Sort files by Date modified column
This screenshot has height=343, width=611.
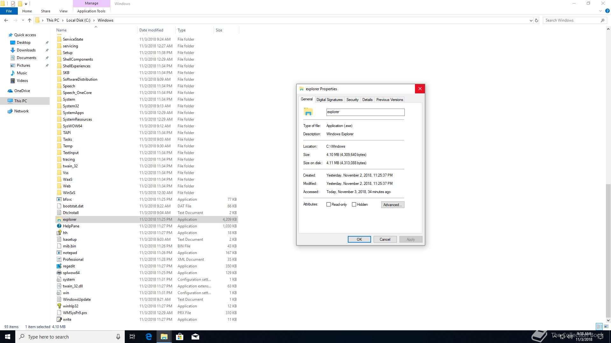[x=156, y=30]
